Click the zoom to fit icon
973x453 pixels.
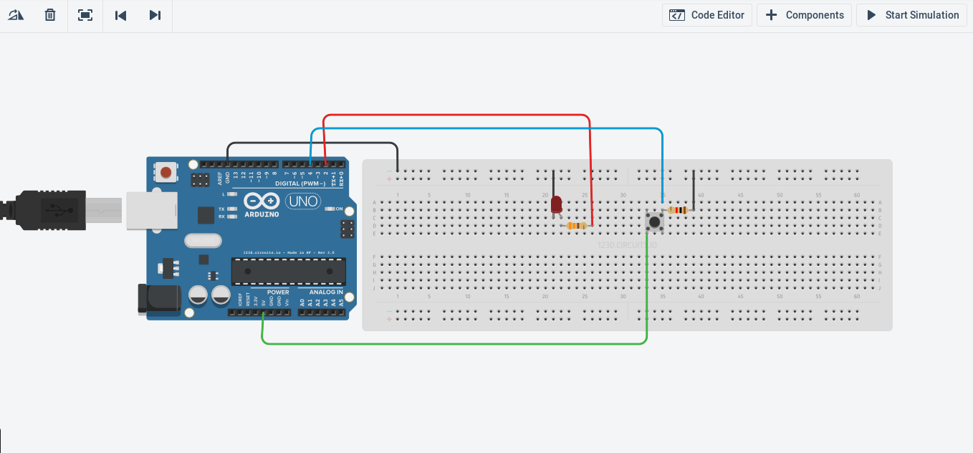pos(85,15)
